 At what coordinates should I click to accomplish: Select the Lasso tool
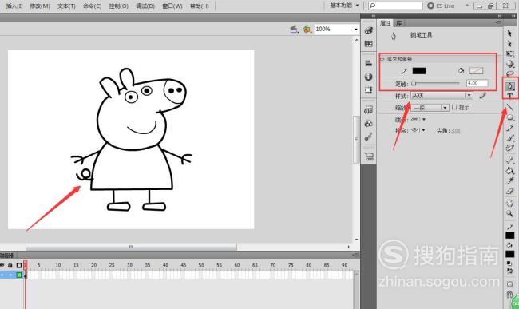click(510, 73)
